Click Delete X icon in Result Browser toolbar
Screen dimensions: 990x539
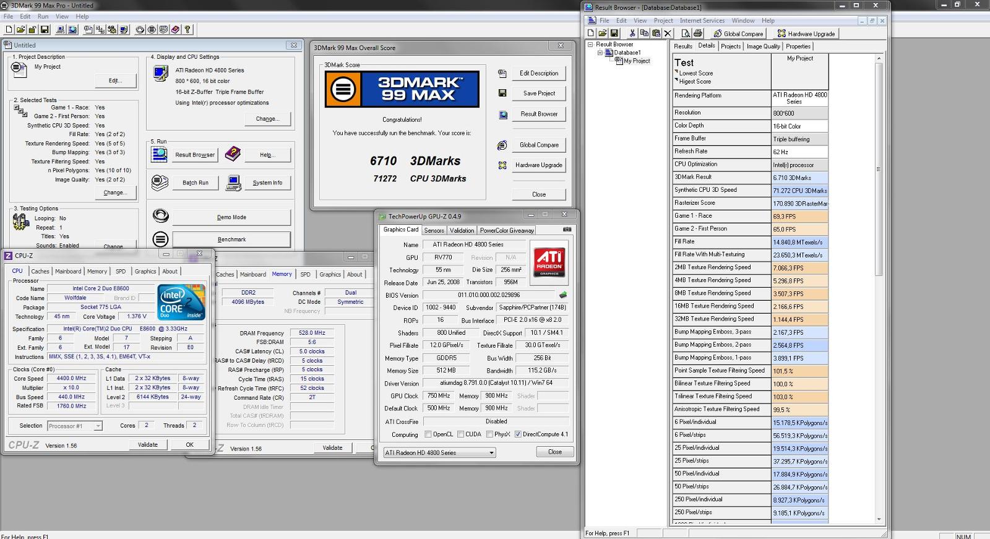pos(668,33)
